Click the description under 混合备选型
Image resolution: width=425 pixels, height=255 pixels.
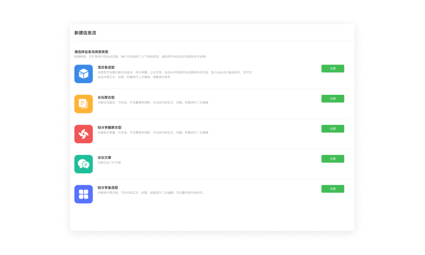click(175, 74)
